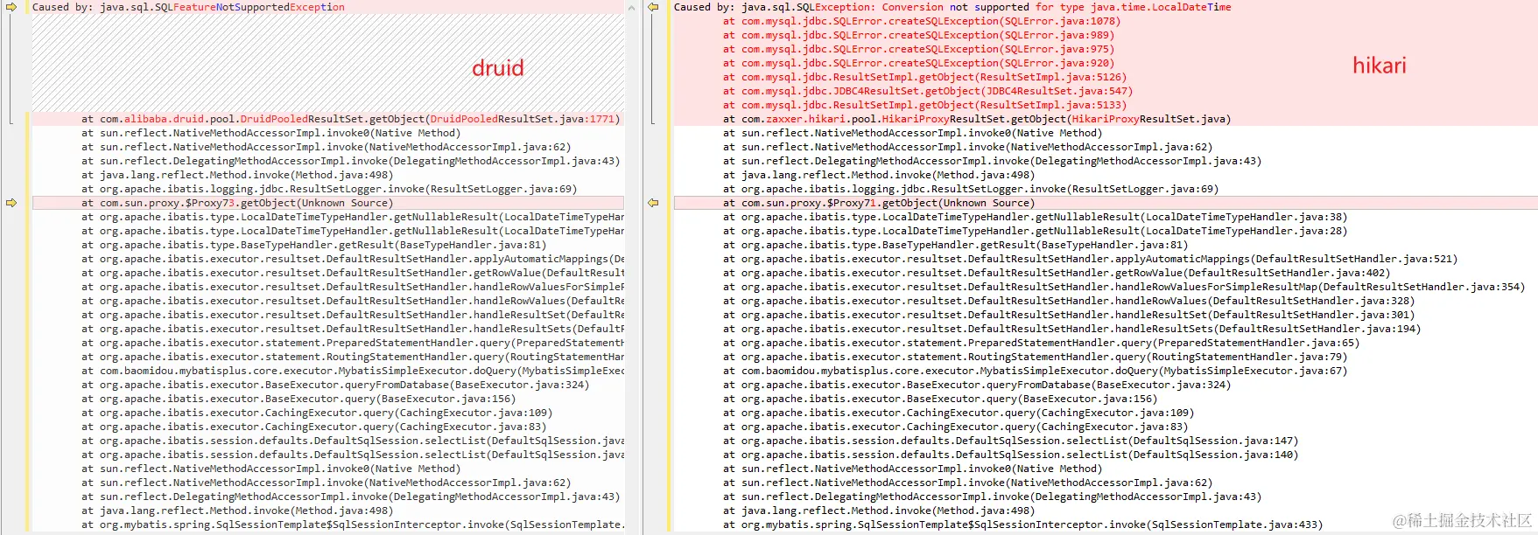Select BaseExecutor.java:156 line in right pane
Screen dimensions: 1538x535
click(939, 399)
